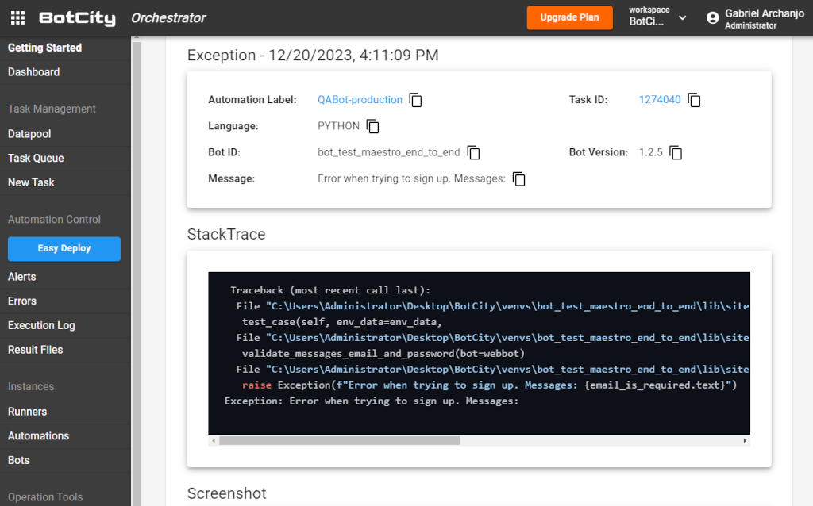813x506 pixels.
Task: Copy the Language value
Action: [x=373, y=127]
